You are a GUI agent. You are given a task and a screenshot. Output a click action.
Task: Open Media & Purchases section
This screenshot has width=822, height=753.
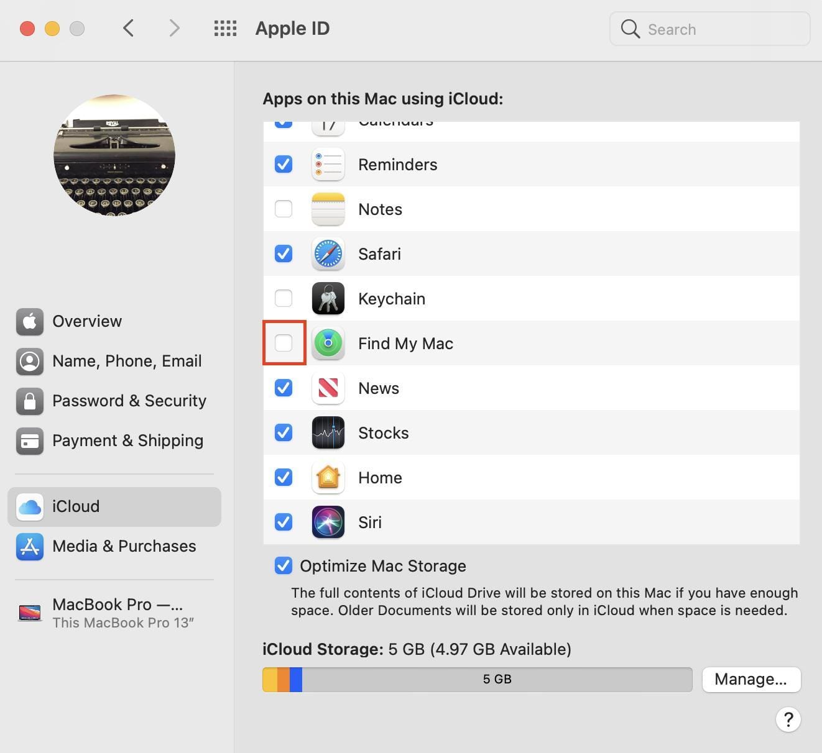114,547
